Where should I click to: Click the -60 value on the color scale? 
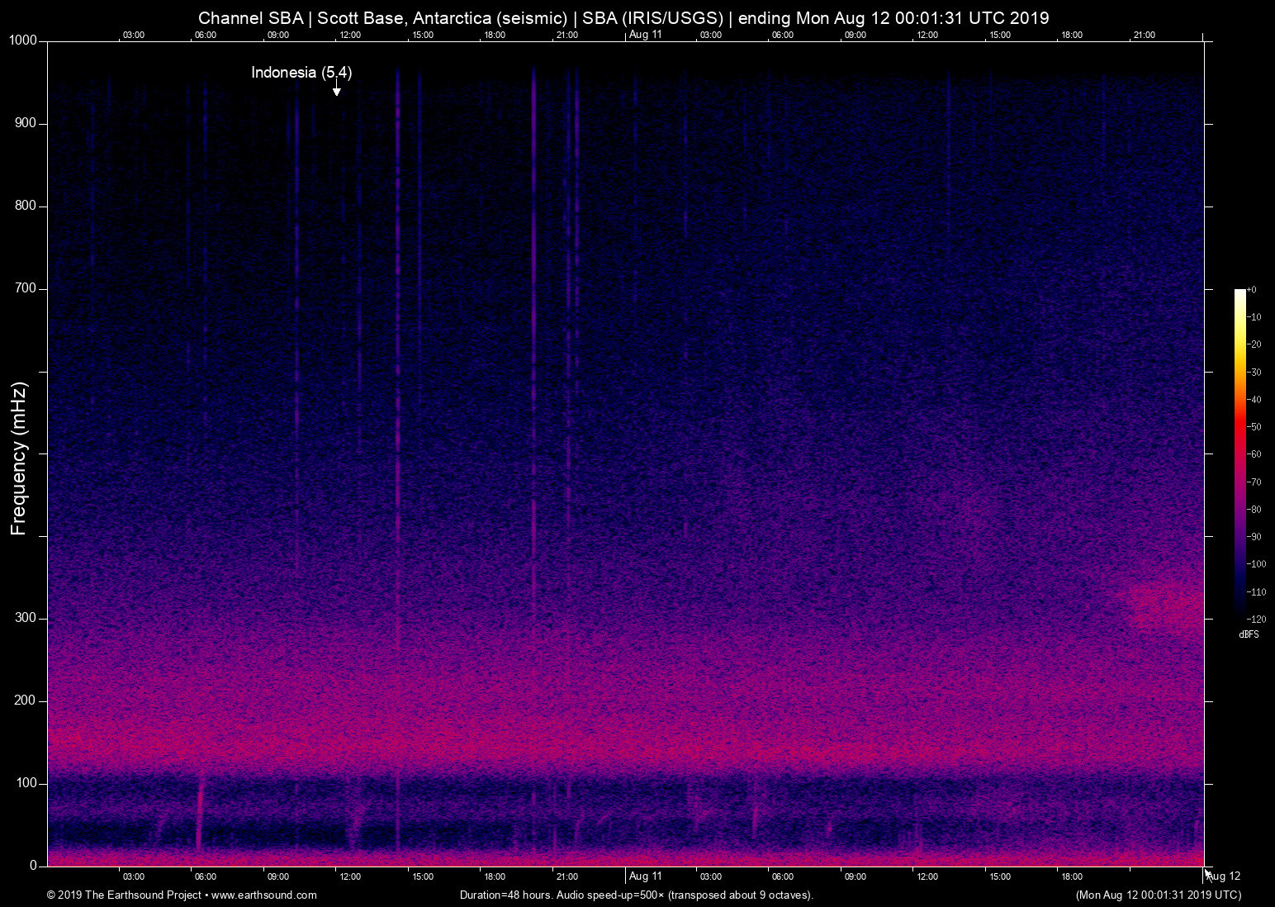pos(1254,454)
